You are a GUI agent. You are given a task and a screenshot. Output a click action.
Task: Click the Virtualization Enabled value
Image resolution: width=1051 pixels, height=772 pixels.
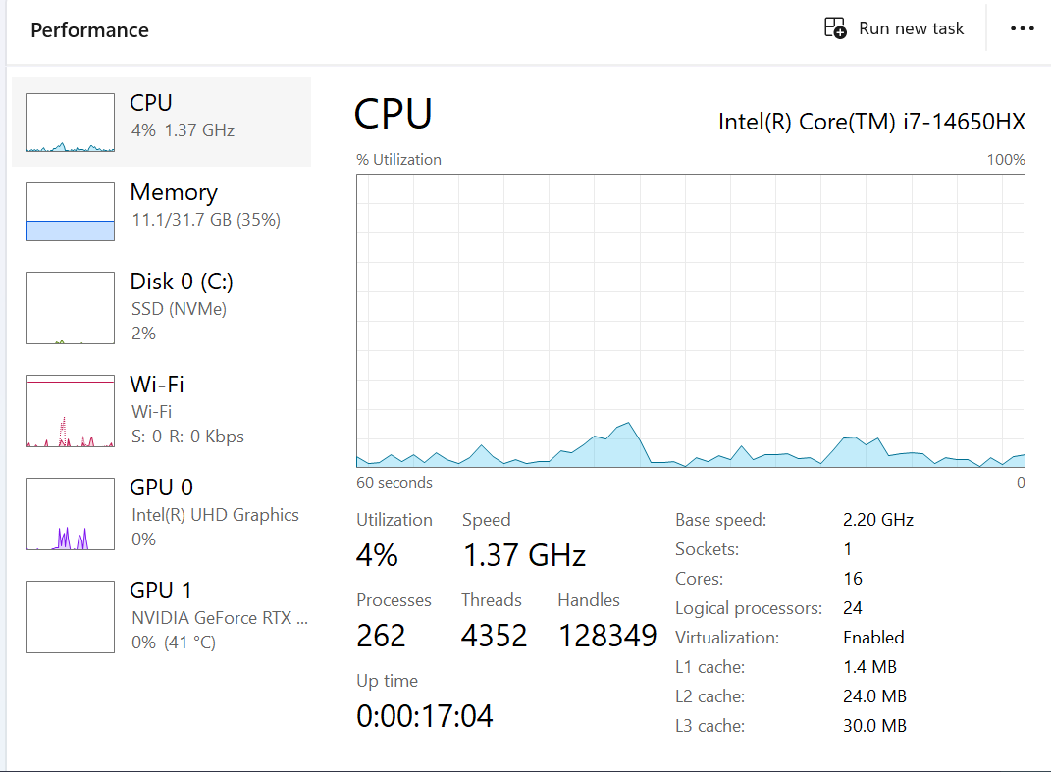[x=873, y=638]
